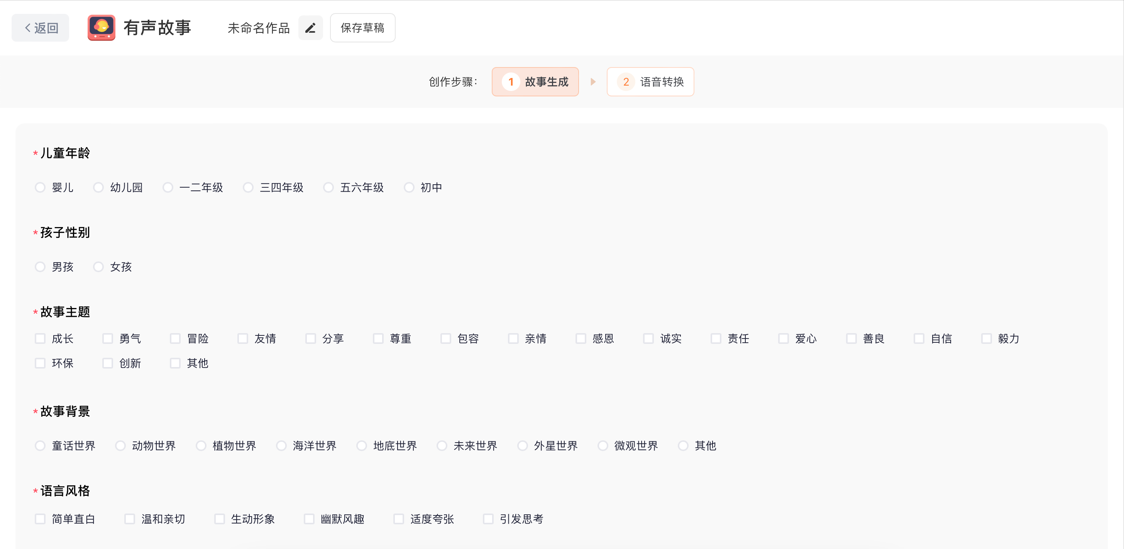This screenshot has width=1124, height=549.
Task: Open step 1 故事生成 tab
Action: click(535, 82)
